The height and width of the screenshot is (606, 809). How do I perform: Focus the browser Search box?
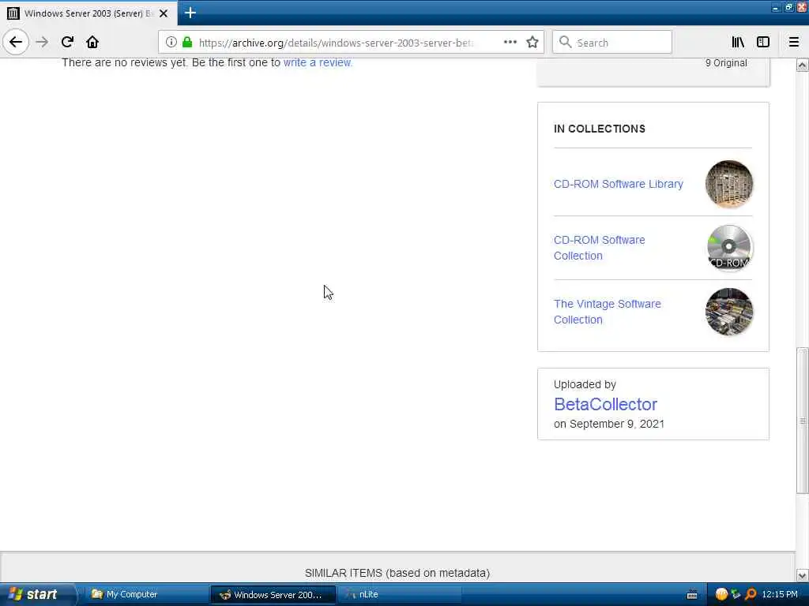point(612,43)
